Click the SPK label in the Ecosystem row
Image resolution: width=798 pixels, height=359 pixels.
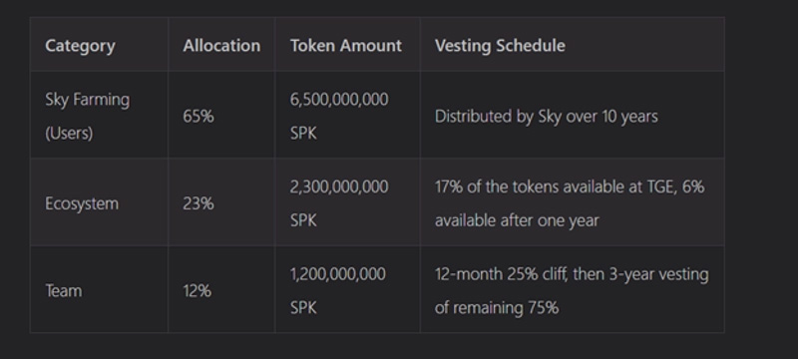click(303, 220)
